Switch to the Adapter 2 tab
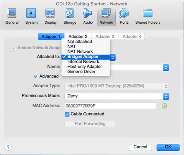Viewport: 184px width, 155px height. [x=78, y=37]
